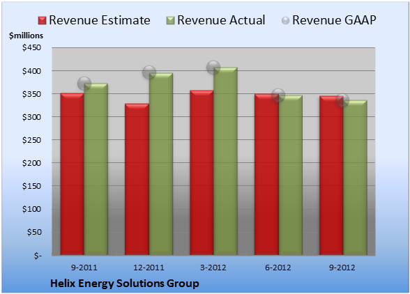Select the green actual bar for 12-2011
This screenshot has height=294, width=410.
(161, 164)
